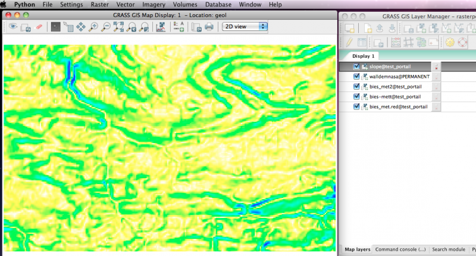Open the Analyze map tool
Viewport: 476px width, 256px height.
pos(160,27)
